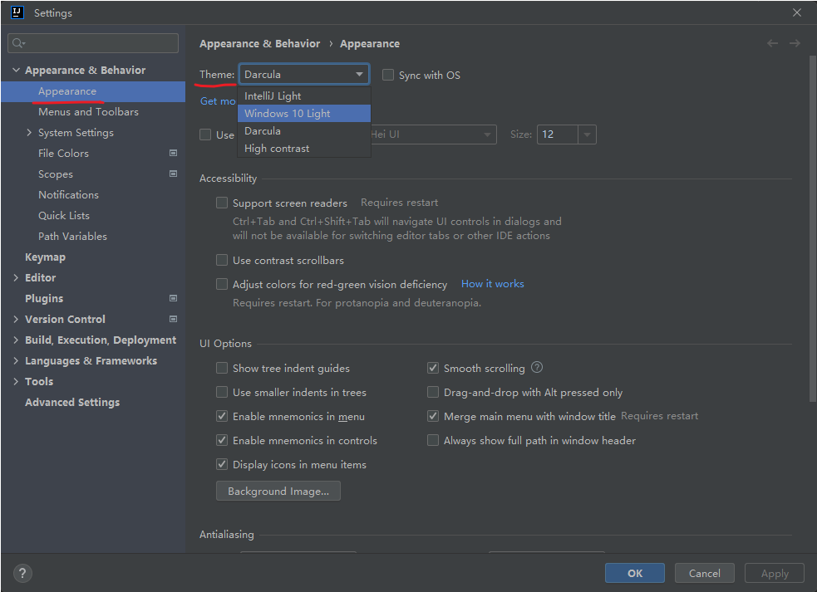The image size is (817, 592).
Task: Click Appearance & Behavior breadcrumb
Action: (259, 44)
